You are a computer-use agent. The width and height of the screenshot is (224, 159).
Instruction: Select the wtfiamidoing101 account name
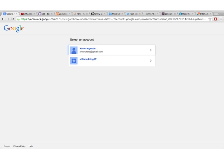[88, 59]
